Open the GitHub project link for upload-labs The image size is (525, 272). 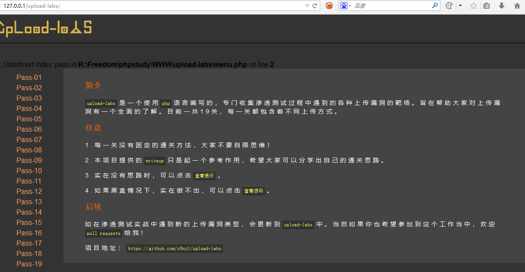click(174, 248)
